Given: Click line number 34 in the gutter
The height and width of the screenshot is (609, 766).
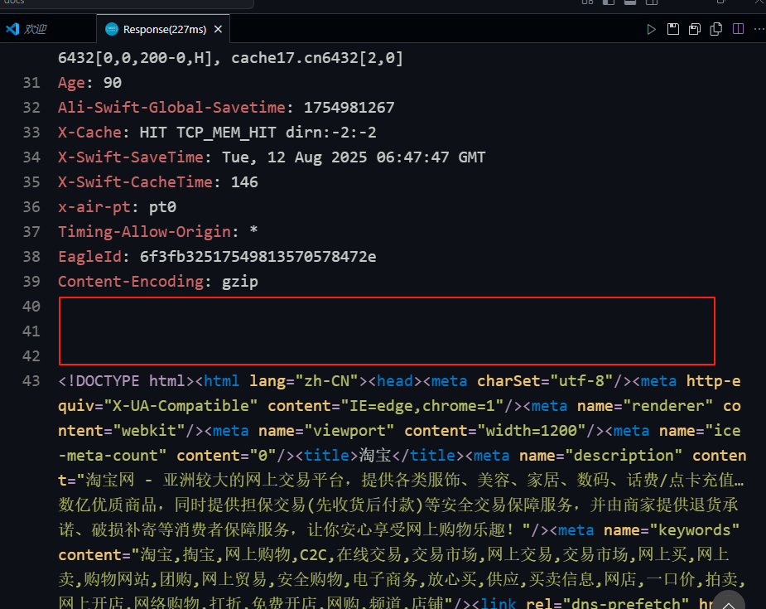Looking at the screenshot, I should 31,157.
